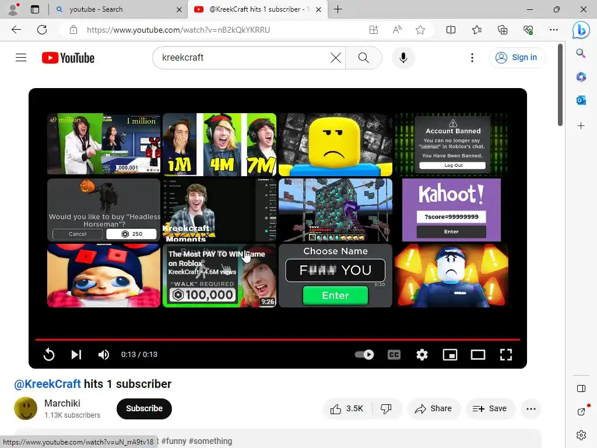Viewport: 597px width, 448px height.
Task: Click the YouTube search magnifier button
Action: click(364, 58)
